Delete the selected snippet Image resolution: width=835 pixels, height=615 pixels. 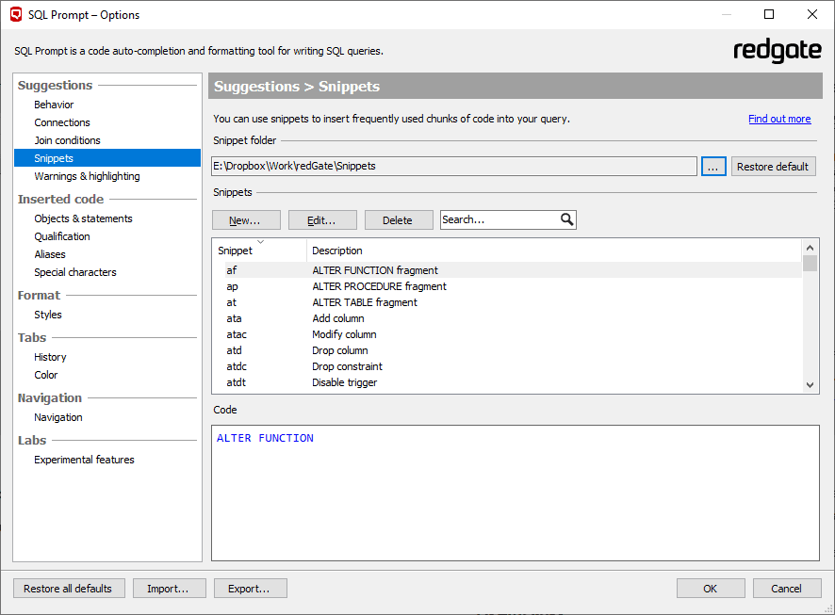[399, 219]
